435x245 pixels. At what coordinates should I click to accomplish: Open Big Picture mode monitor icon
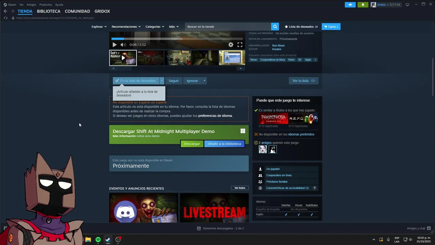[x=407, y=4]
